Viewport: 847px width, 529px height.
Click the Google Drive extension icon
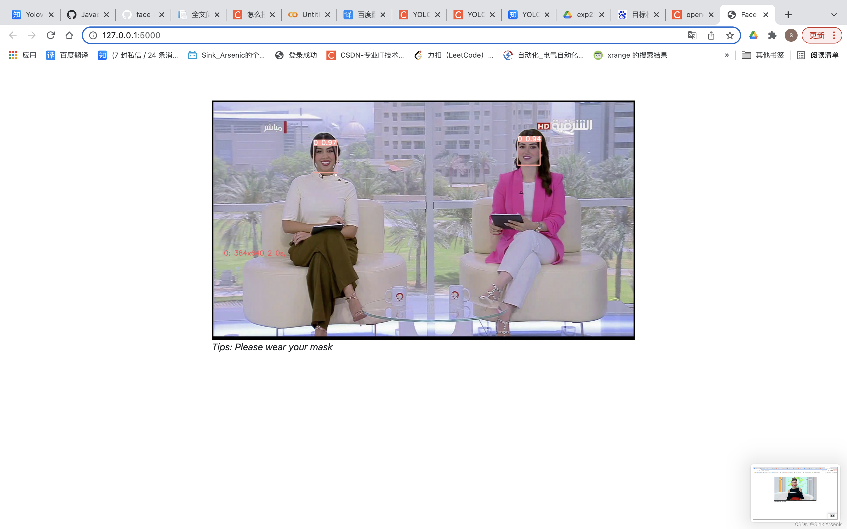tap(753, 35)
